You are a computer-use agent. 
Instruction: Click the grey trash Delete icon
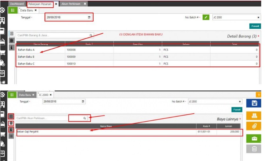254,149
